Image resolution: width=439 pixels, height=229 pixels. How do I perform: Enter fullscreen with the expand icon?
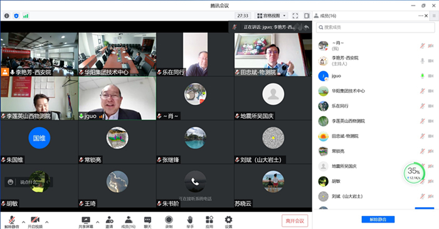[x=295, y=16]
